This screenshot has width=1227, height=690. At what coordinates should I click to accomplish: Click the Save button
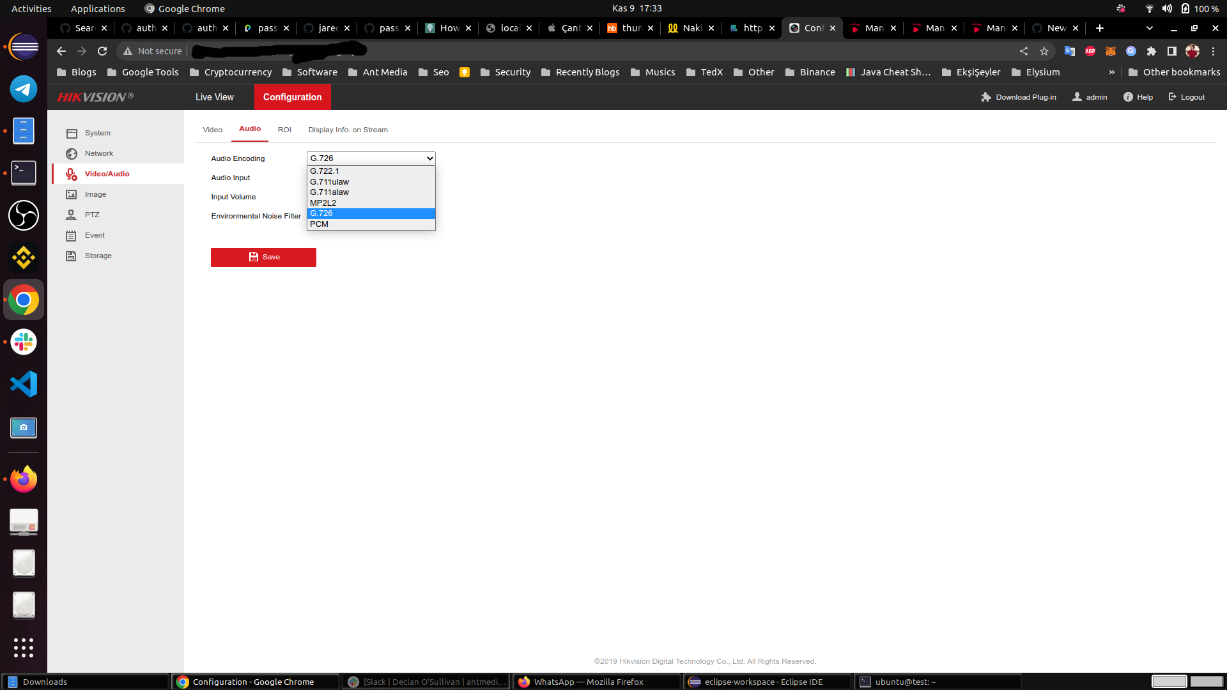pos(263,257)
